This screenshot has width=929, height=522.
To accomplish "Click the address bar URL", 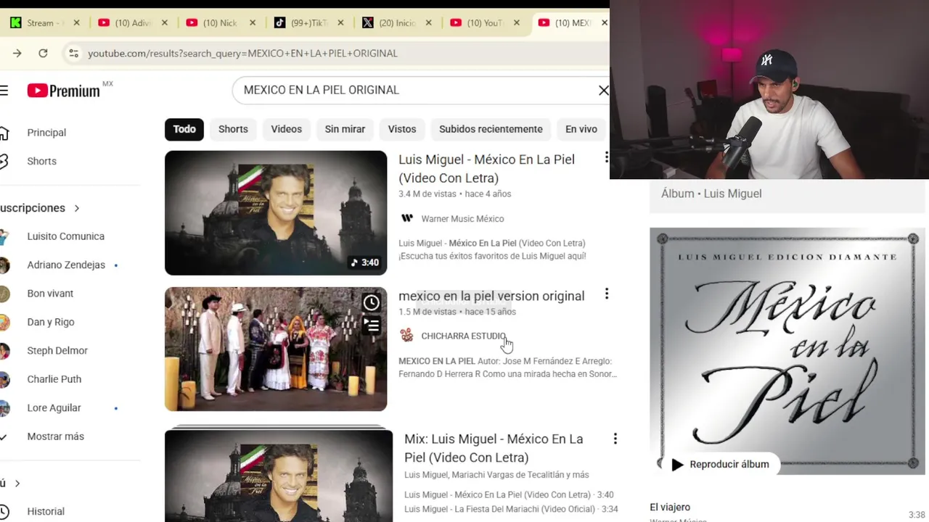I will pyautogui.click(x=242, y=53).
